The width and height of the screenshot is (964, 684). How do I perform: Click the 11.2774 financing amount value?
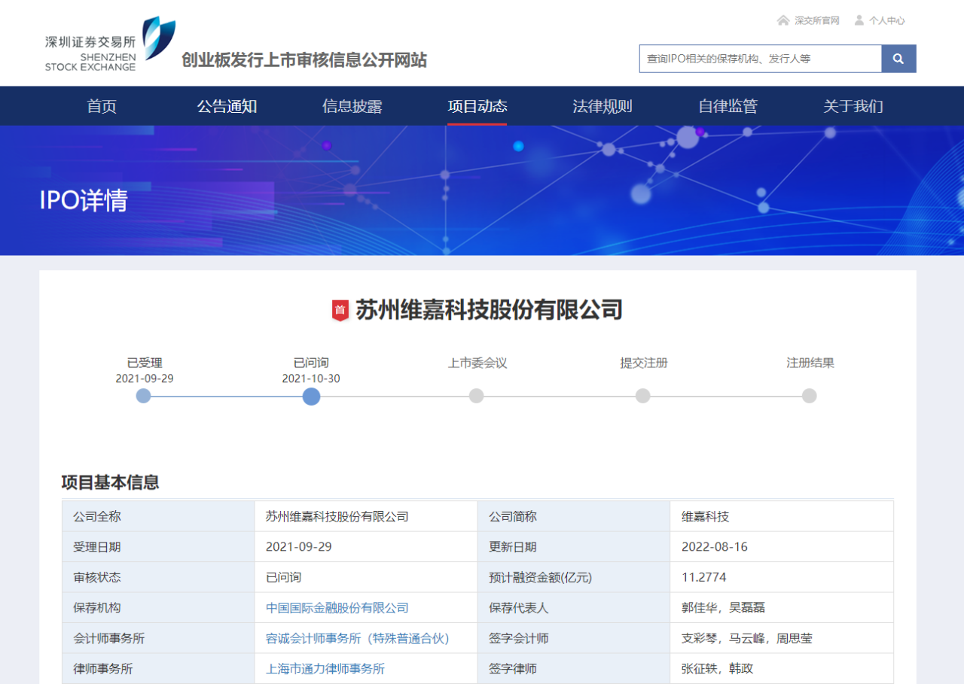(x=704, y=577)
